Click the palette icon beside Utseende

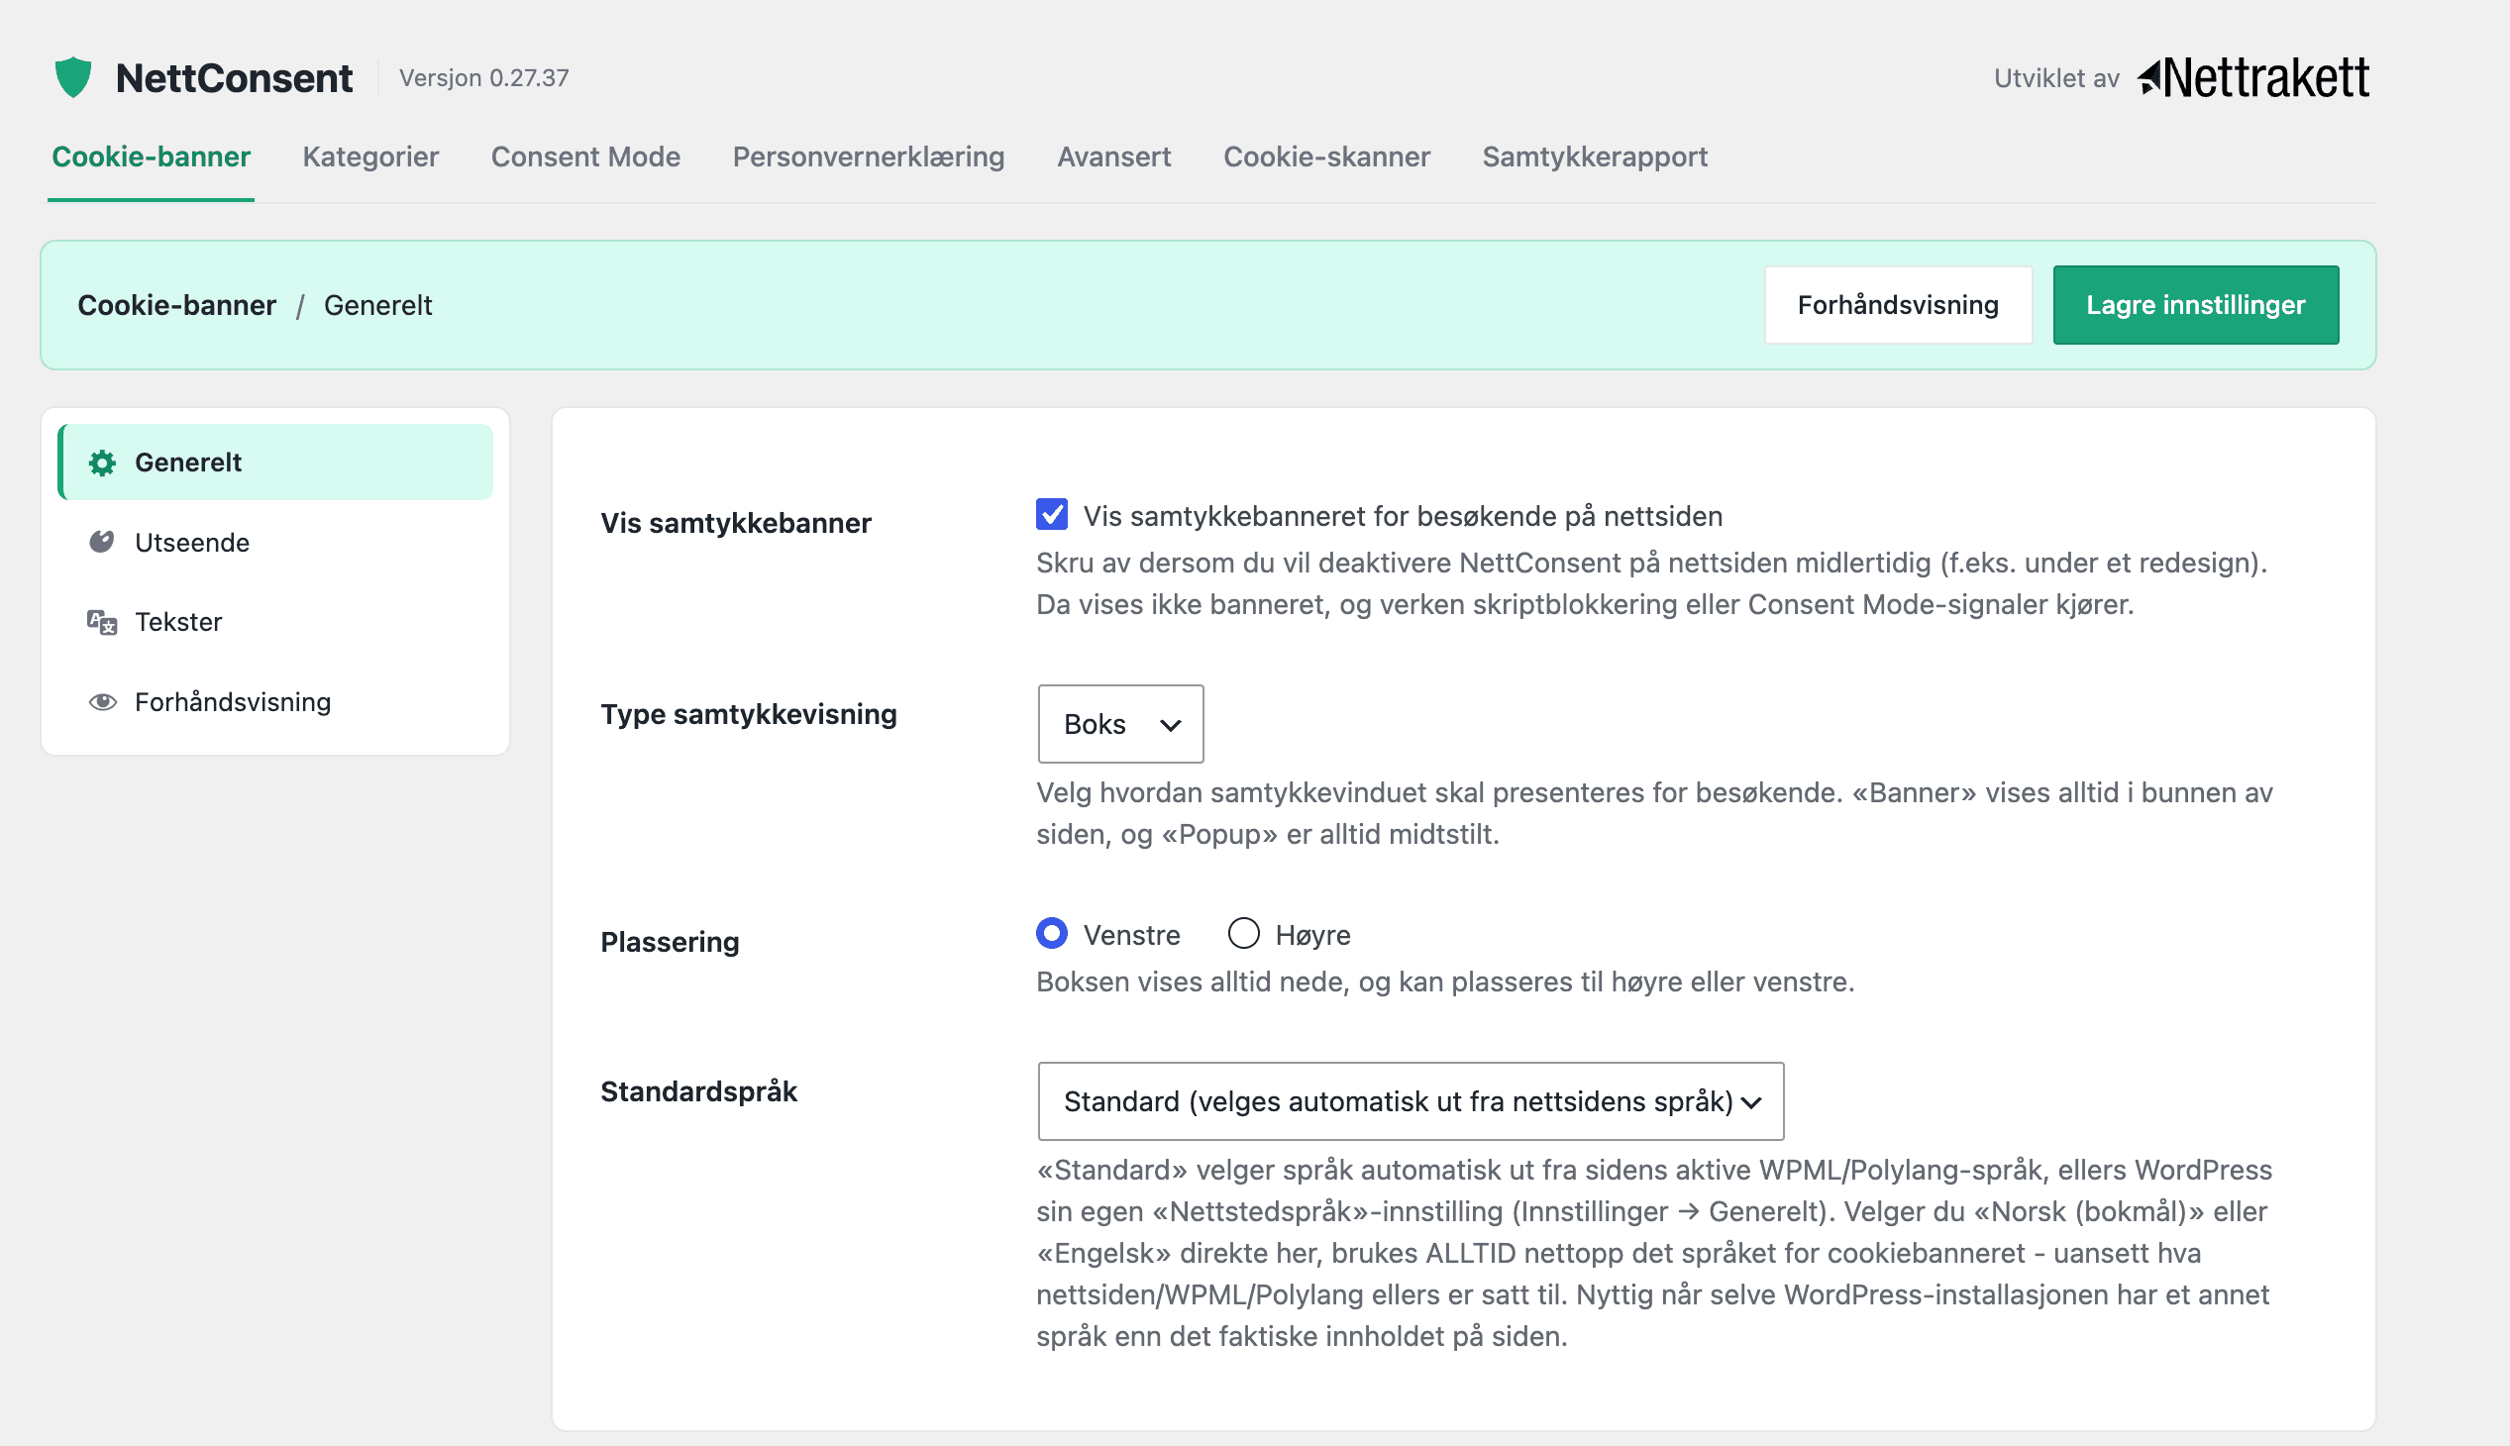102,541
